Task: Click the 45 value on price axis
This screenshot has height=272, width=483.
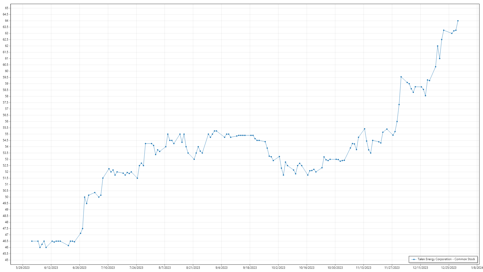Action: pos(7,260)
